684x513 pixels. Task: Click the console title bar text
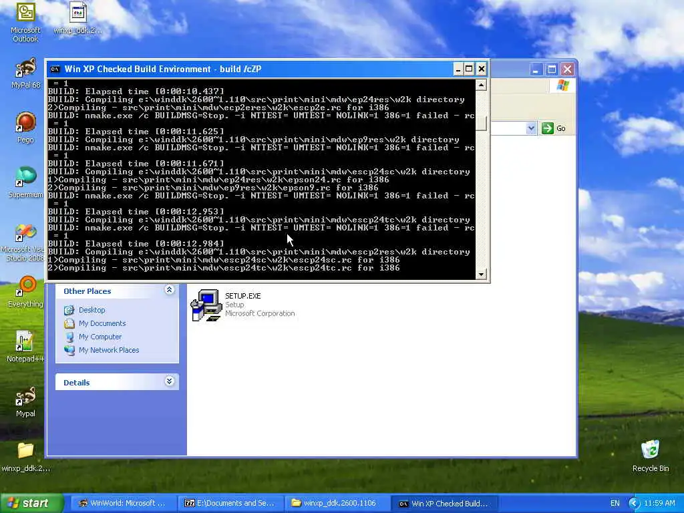[163, 69]
